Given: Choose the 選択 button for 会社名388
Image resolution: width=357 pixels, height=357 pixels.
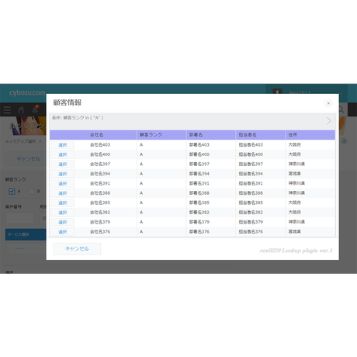Looking at the screenshot, I should pos(62,193).
